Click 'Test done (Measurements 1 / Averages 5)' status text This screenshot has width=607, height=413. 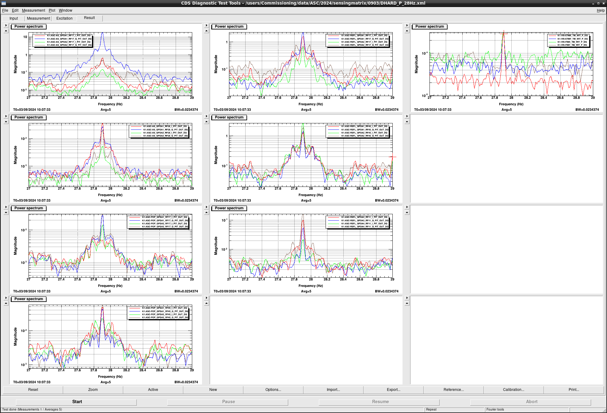32,410
